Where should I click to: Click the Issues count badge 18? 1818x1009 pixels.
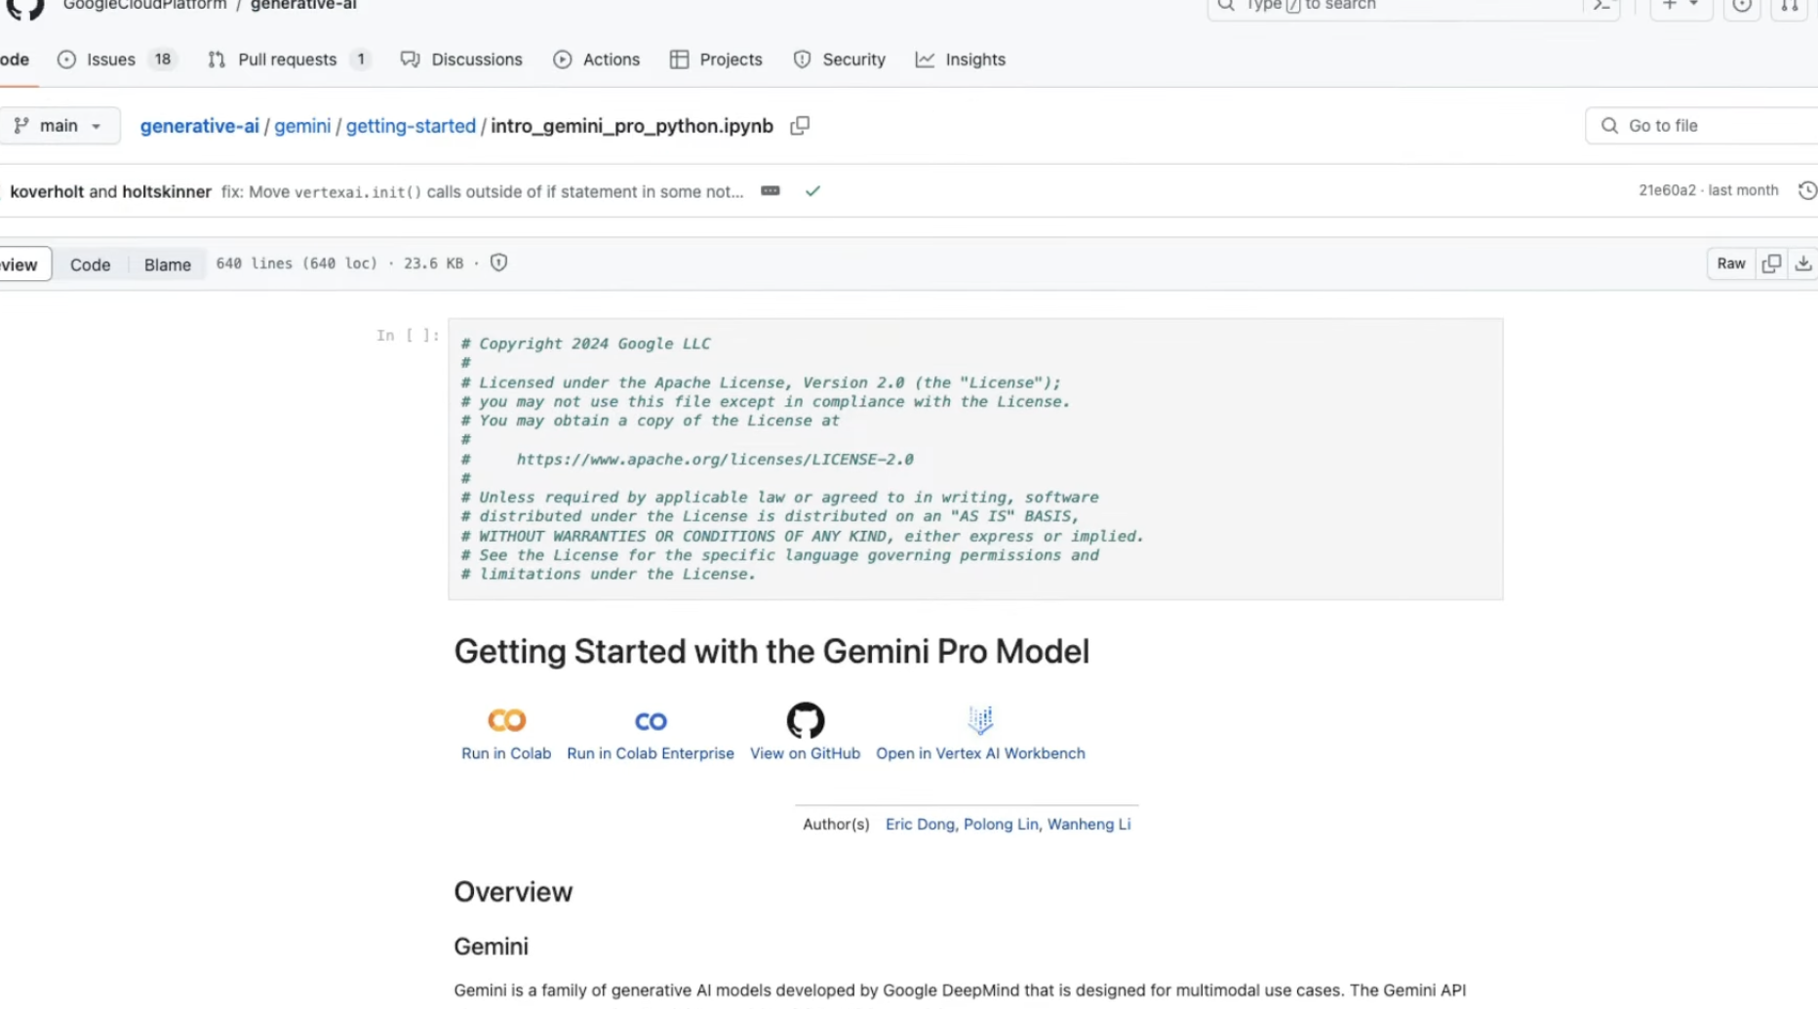pyautogui.click(x=163, y=60)
